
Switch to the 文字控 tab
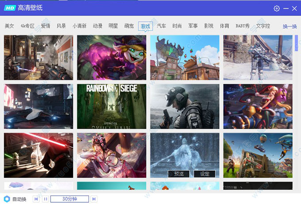[x=263, y=26]
